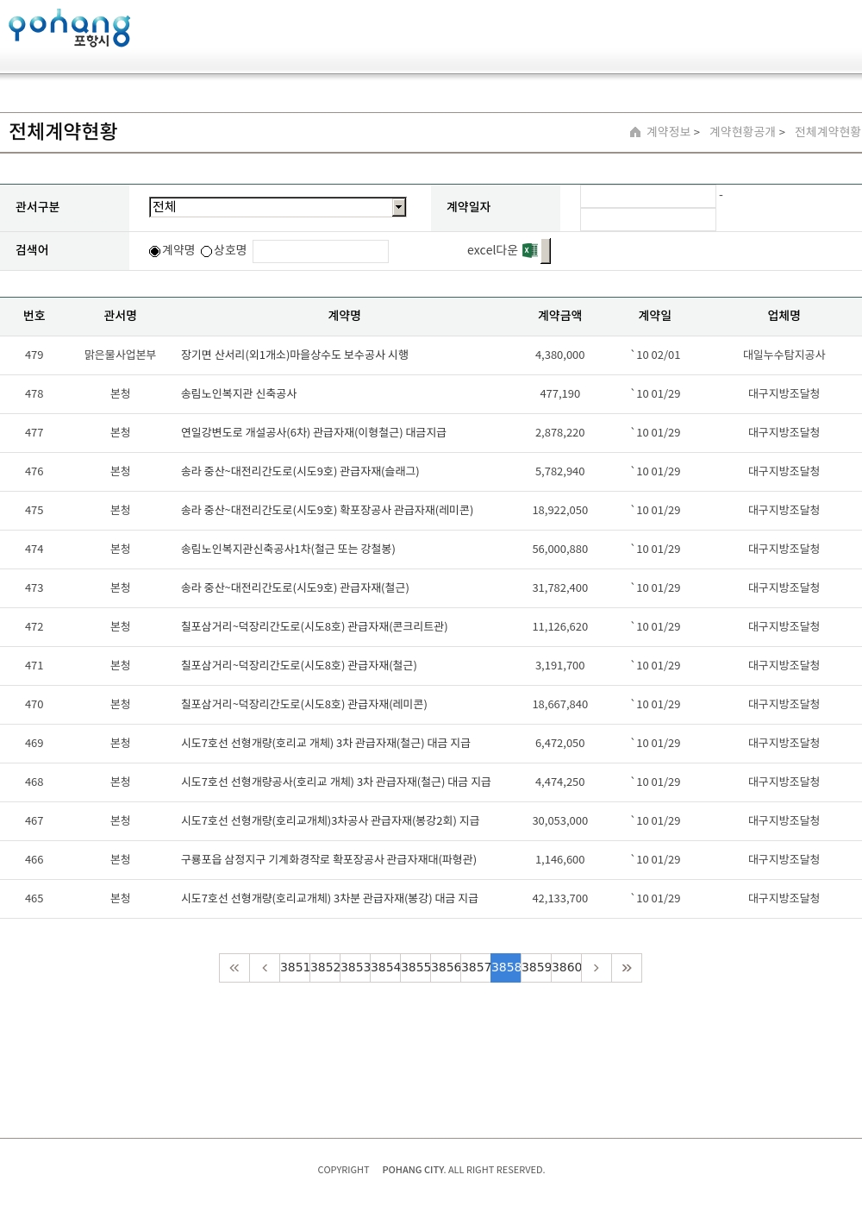Click the Excel download icon

click(530, 250)
